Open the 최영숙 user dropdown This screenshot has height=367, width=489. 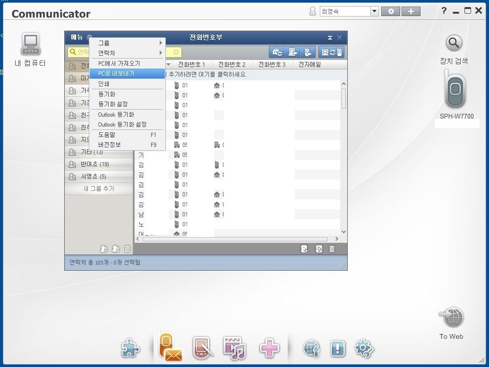[x=375, y=11]
